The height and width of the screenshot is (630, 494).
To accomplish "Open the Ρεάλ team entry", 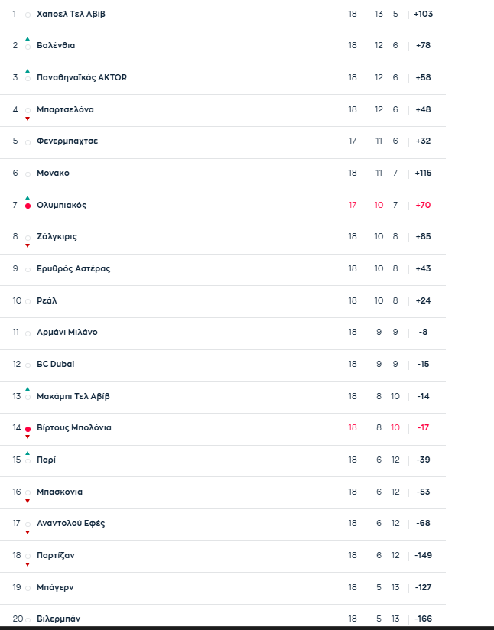I will pyautogui.click(x=47, y=300).
